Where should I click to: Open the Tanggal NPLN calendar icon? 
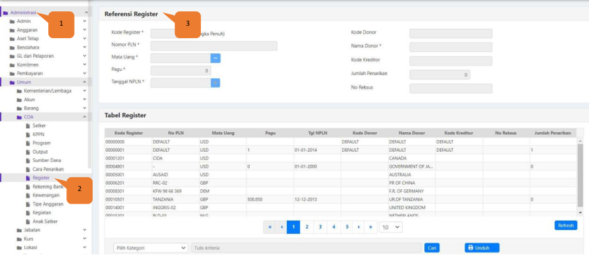point(215,82)
